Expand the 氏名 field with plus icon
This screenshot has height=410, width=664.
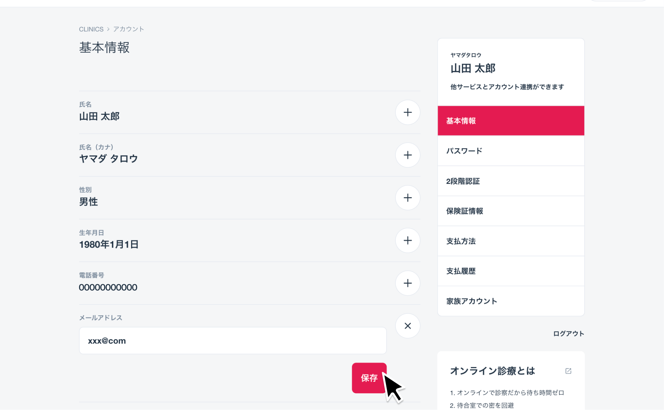click(x=407, y=112)
